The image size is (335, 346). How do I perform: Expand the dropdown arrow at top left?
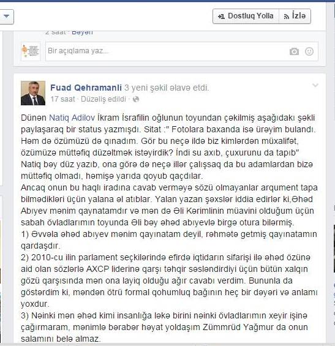point(6,17)
